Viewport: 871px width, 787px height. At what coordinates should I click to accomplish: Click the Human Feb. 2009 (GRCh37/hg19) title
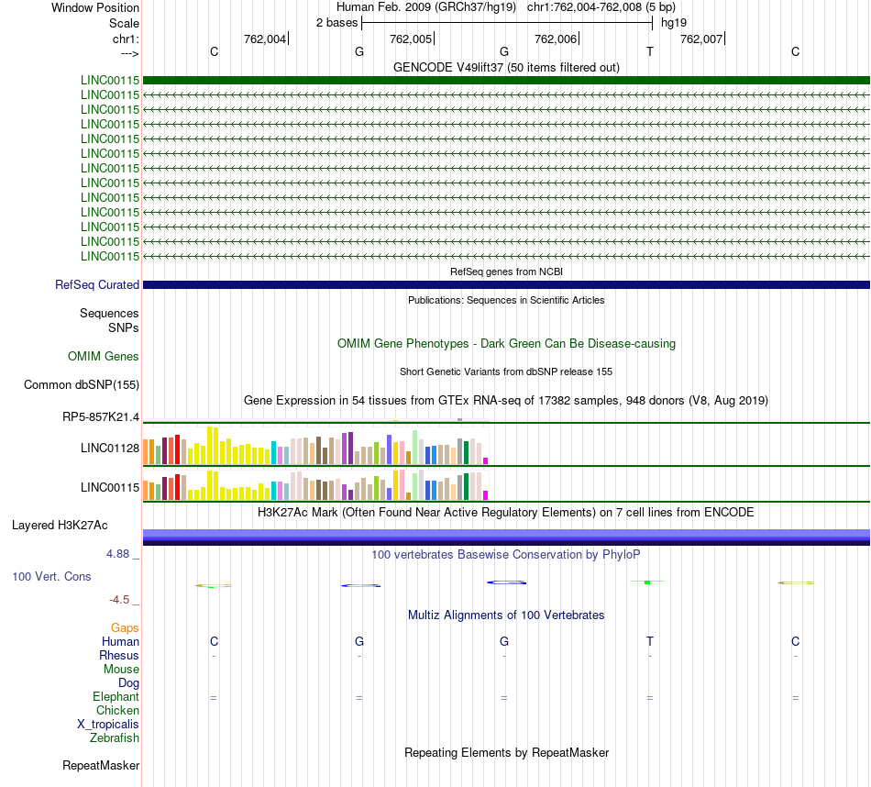pyautogui.click(x=426, y=7)
